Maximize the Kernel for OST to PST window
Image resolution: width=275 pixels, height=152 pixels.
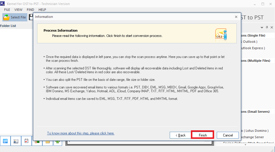pos(263,4)
